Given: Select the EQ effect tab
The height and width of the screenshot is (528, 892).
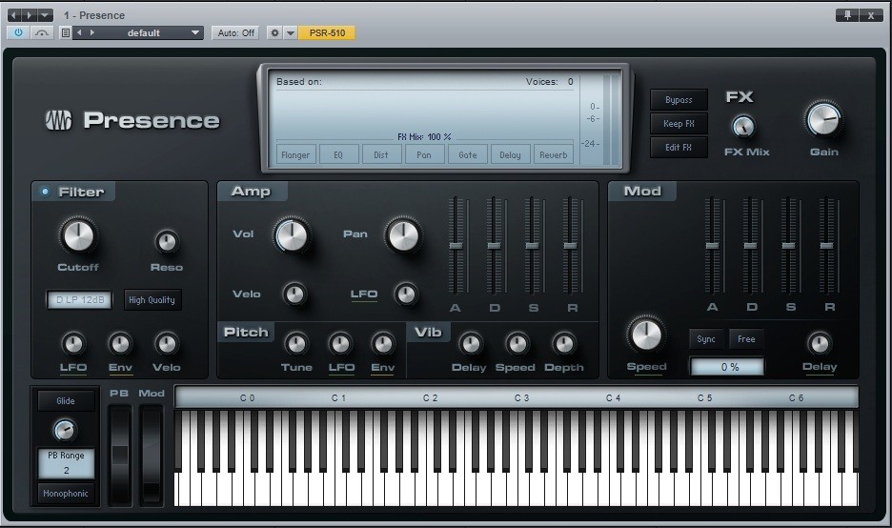Looking at the screenshot, I should click(338, 154).
